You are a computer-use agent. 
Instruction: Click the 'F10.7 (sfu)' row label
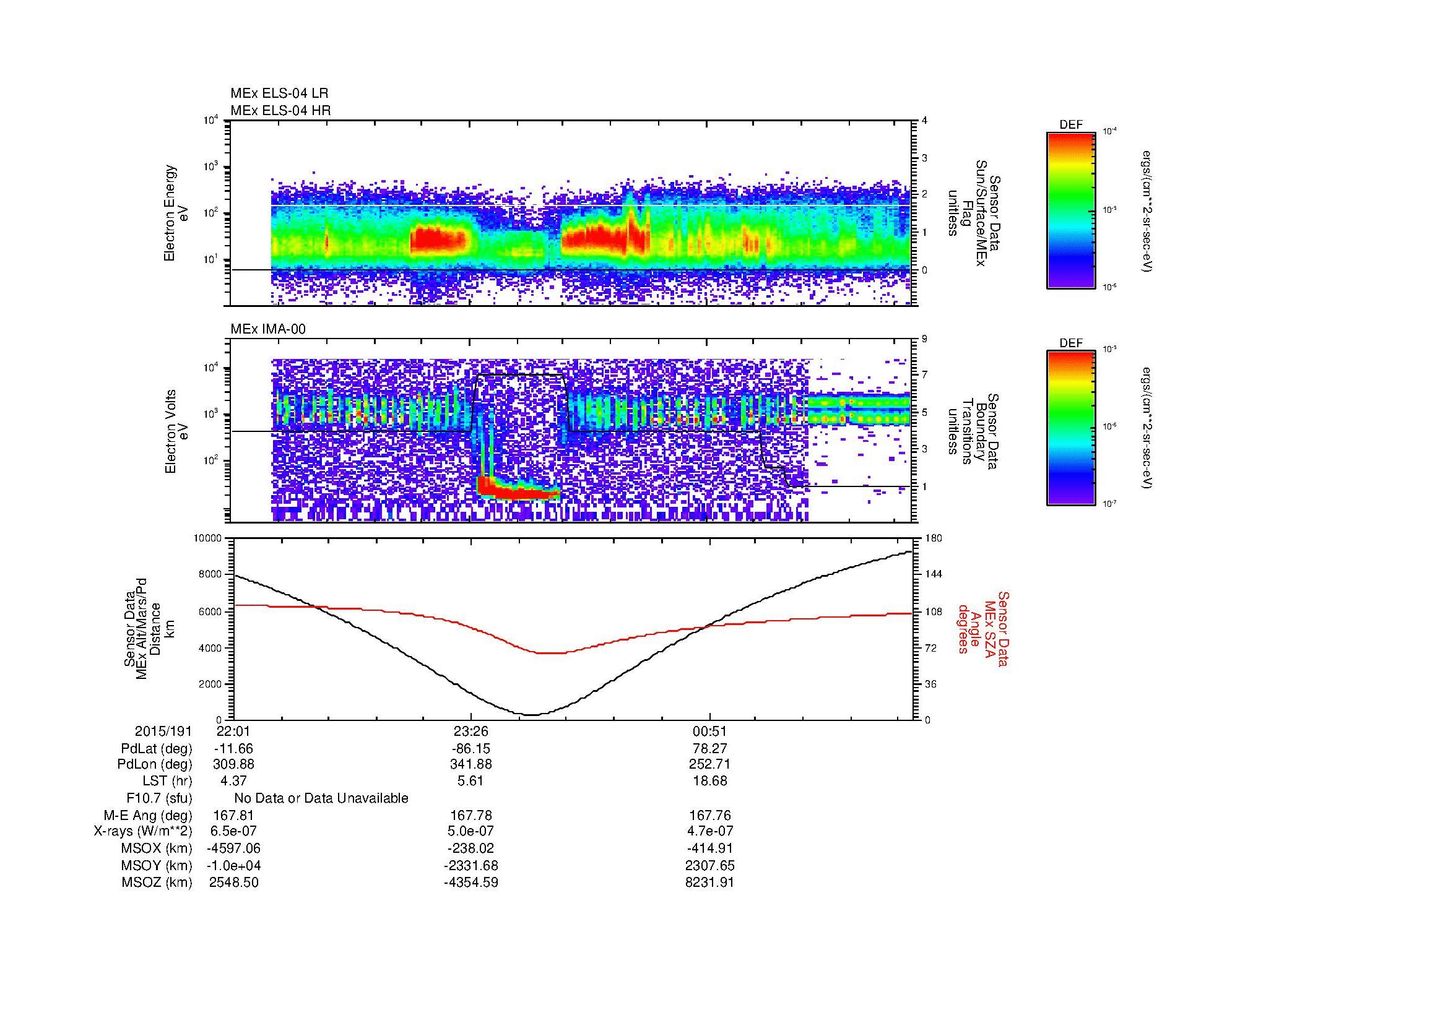160,798
